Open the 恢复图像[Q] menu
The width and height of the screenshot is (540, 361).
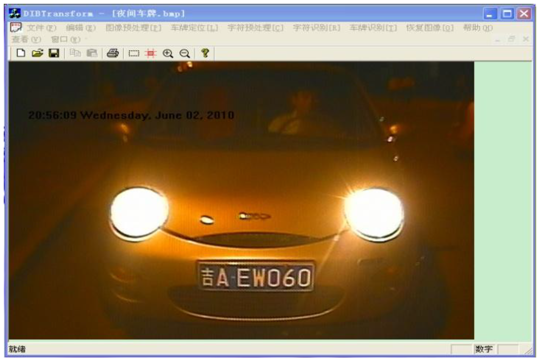tap(430, 28)
